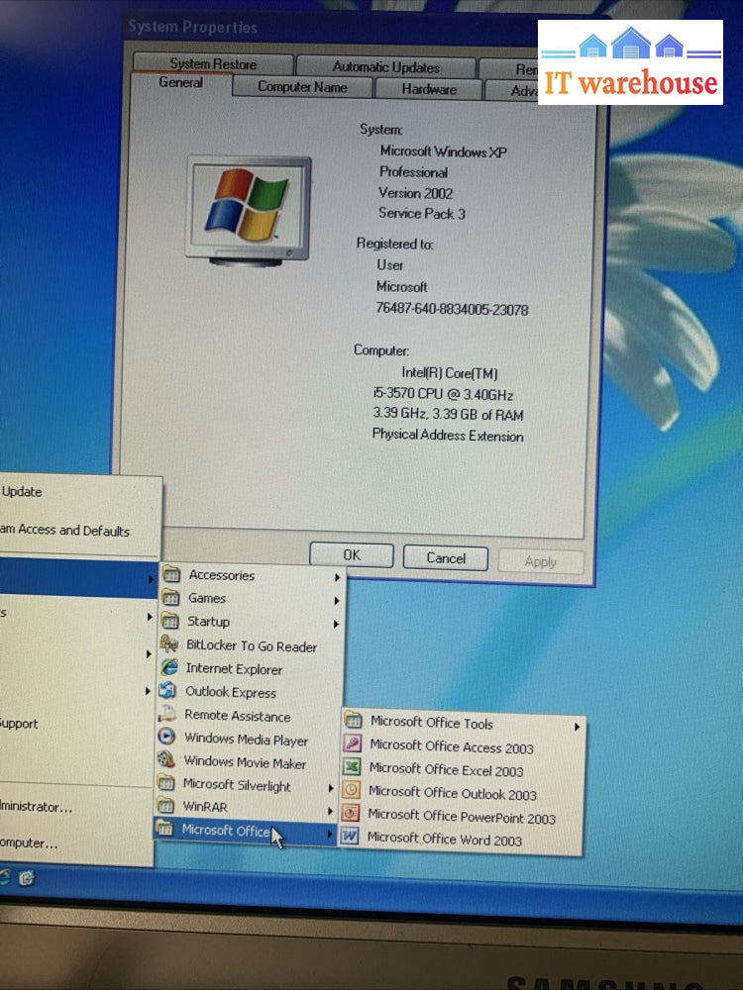
Task: Click the Excel 2003 icon
Action: (352, 766)
